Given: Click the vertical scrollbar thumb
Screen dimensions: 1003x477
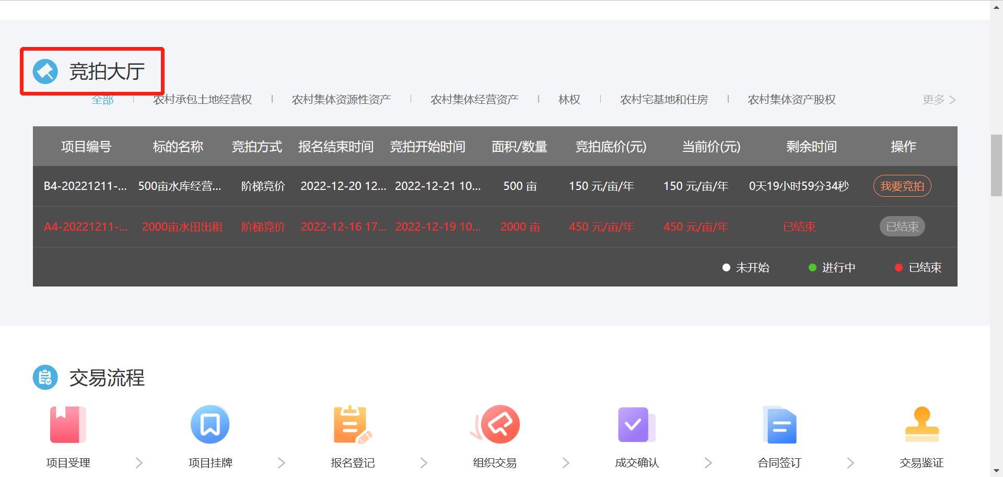Looking at the screenshot, I should pos(996,165).
